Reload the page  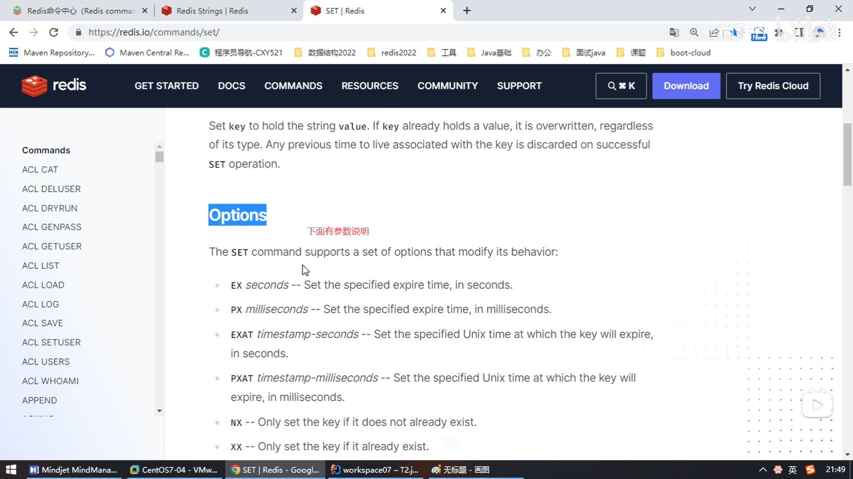pos(54,32)
